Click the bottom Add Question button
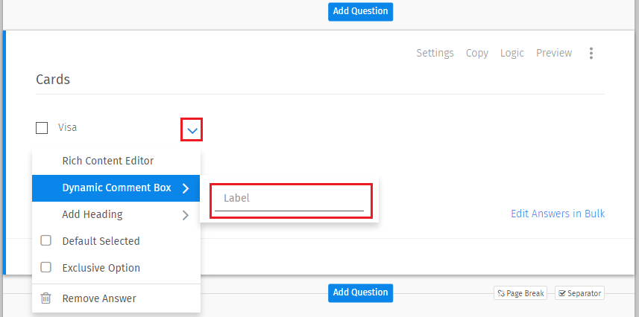This screenshot has width=639, height=317. pos(360,292)
